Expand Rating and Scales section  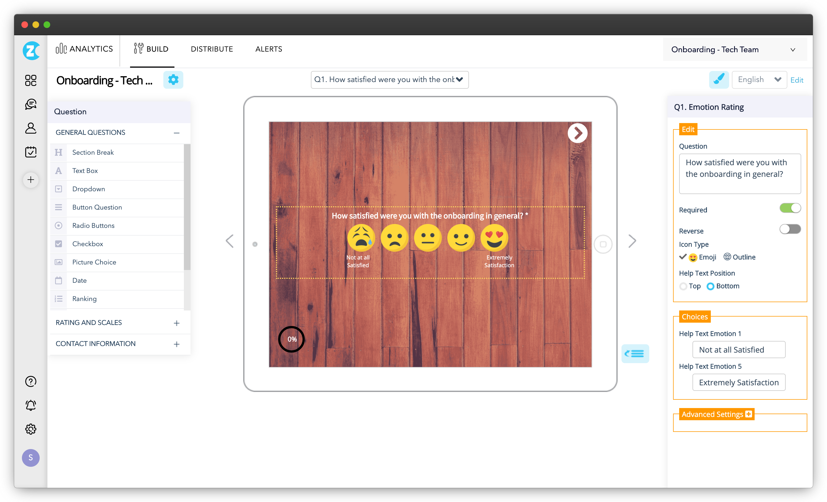coord(177,323)
